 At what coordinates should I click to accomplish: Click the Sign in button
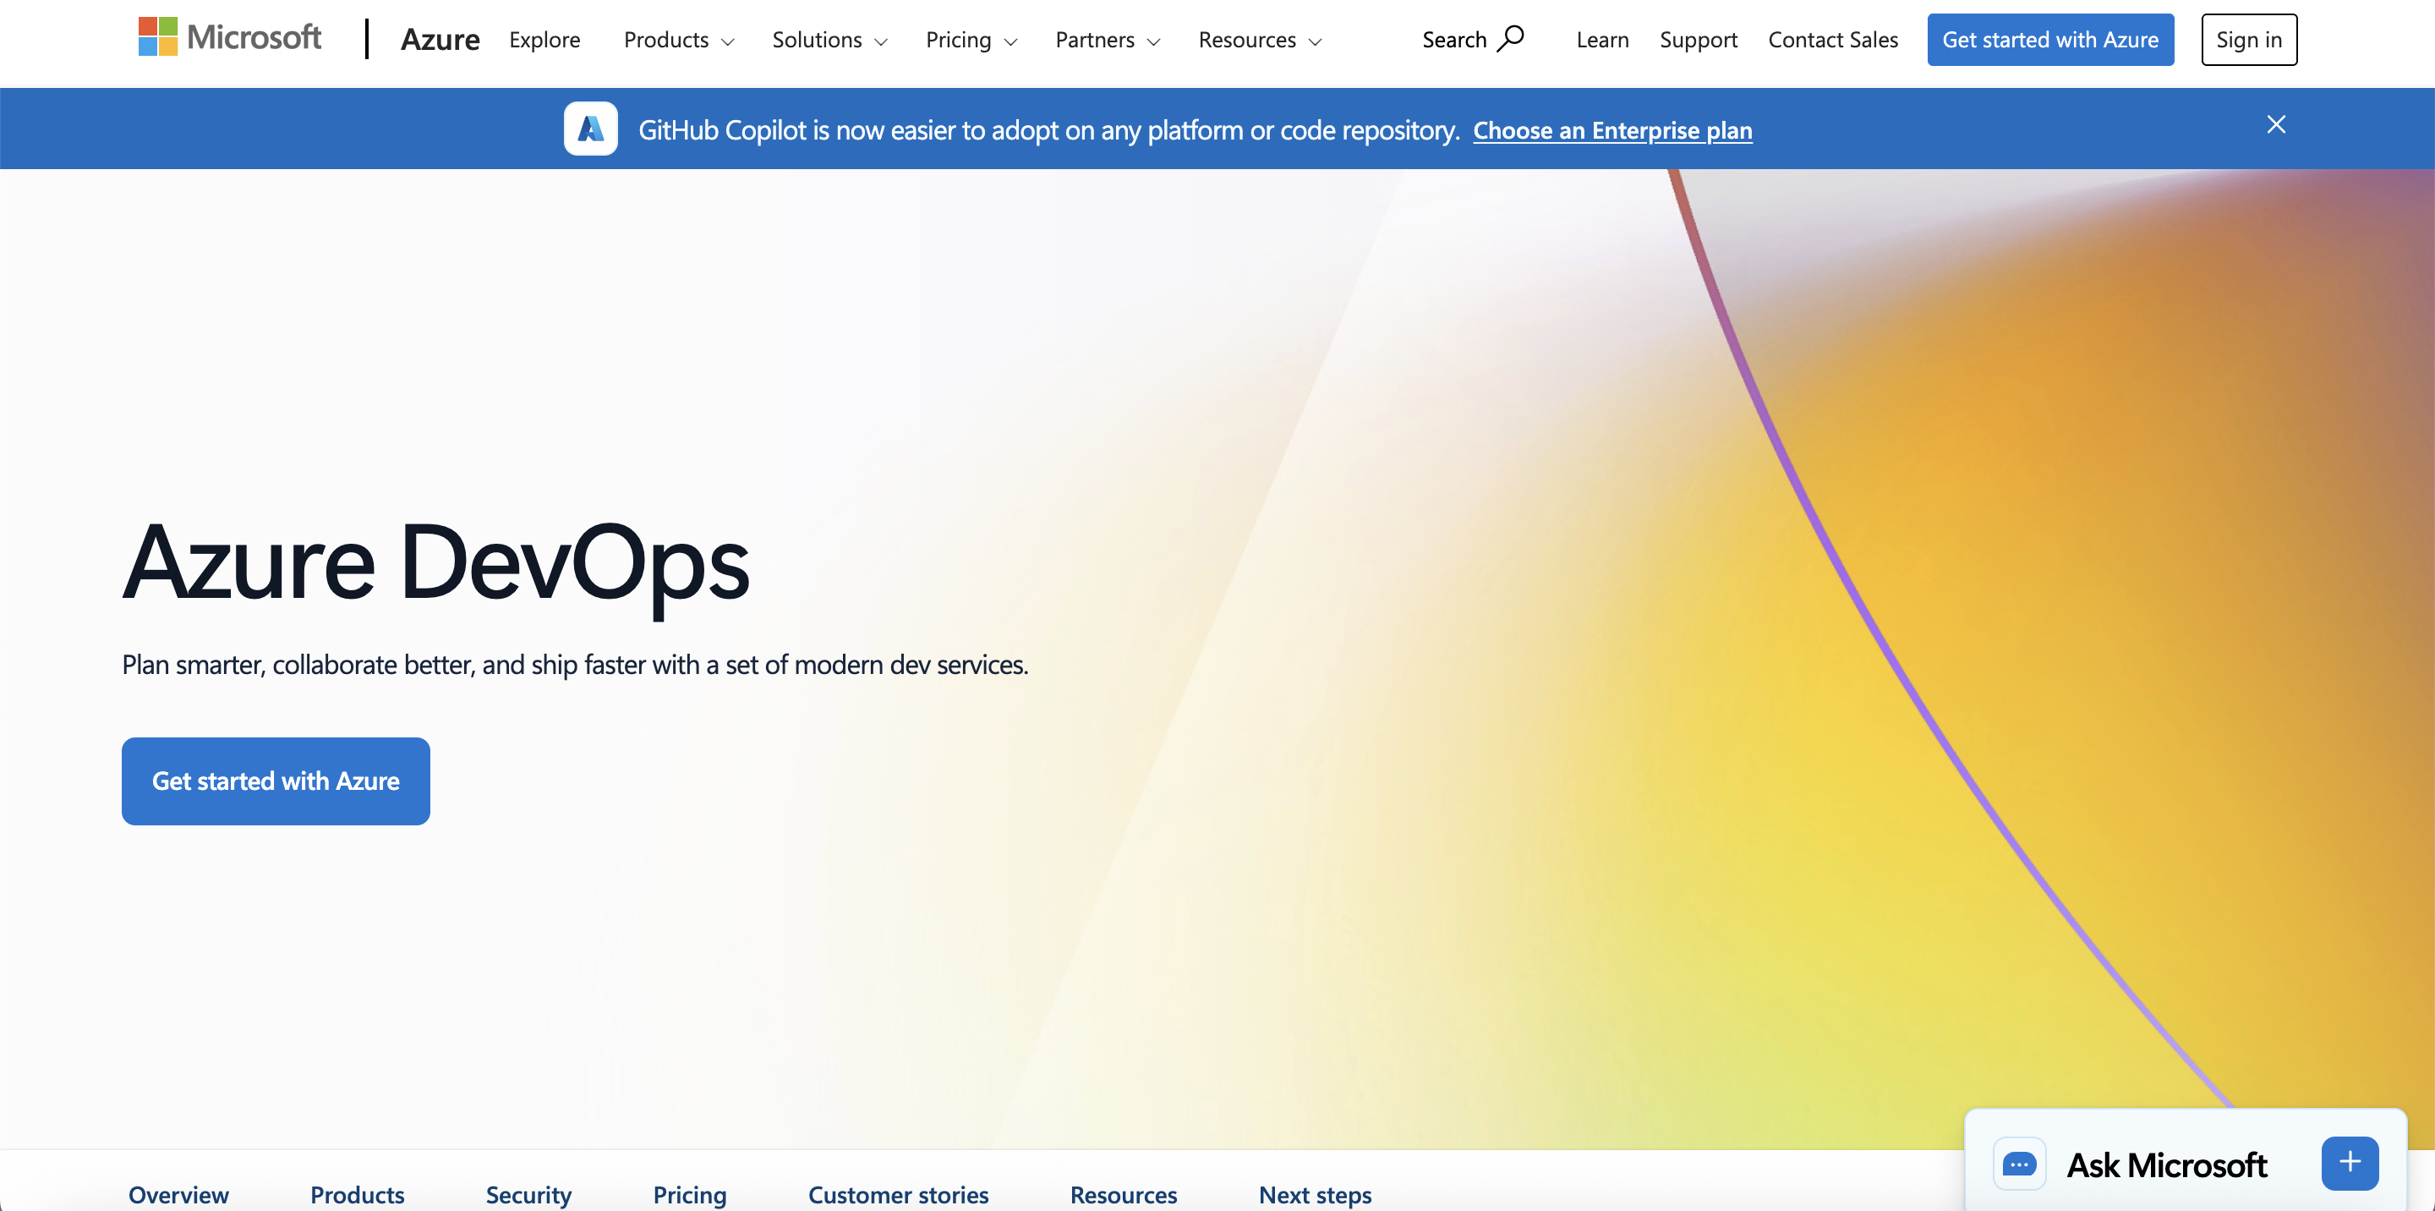(x=2248, y=40)
